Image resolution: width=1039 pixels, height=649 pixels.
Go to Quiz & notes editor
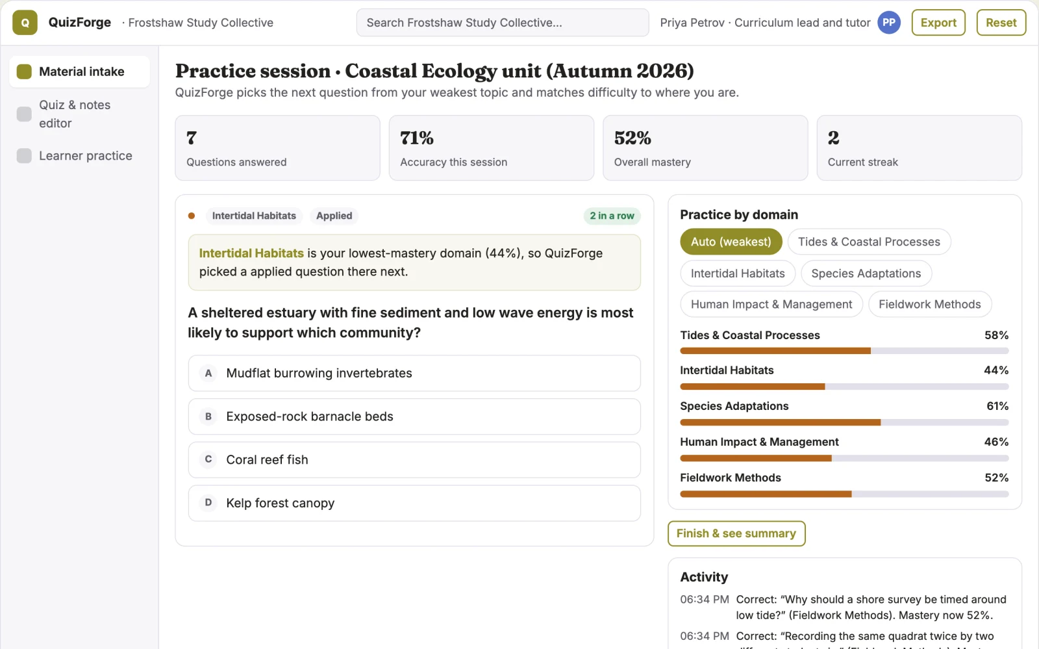[x=79, y=114]
